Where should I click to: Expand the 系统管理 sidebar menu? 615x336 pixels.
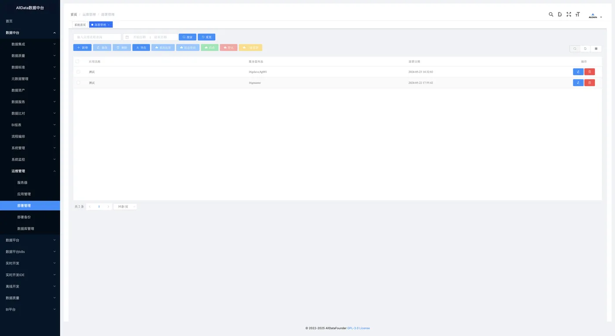[30, 148]
